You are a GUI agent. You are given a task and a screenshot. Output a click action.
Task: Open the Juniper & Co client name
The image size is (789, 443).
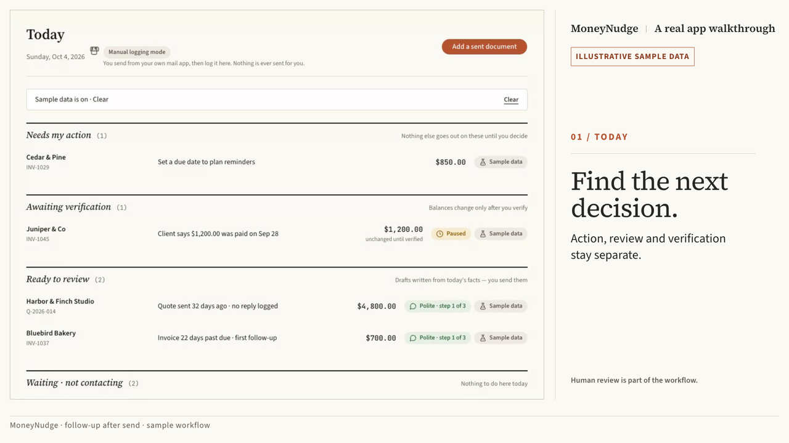coord(46,229)
